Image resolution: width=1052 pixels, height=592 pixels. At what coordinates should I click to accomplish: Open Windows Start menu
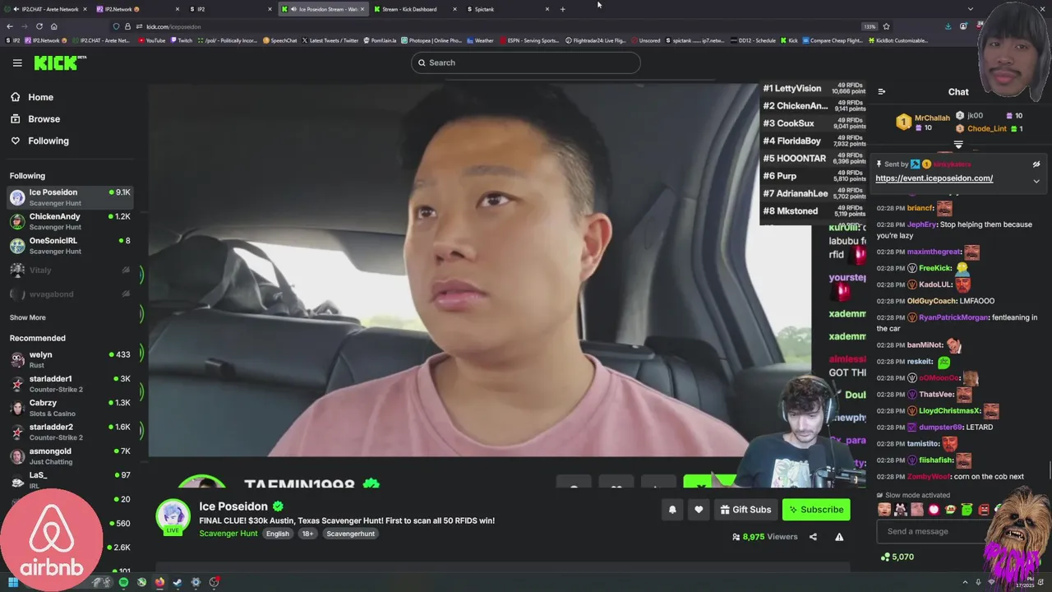point(13,582)
